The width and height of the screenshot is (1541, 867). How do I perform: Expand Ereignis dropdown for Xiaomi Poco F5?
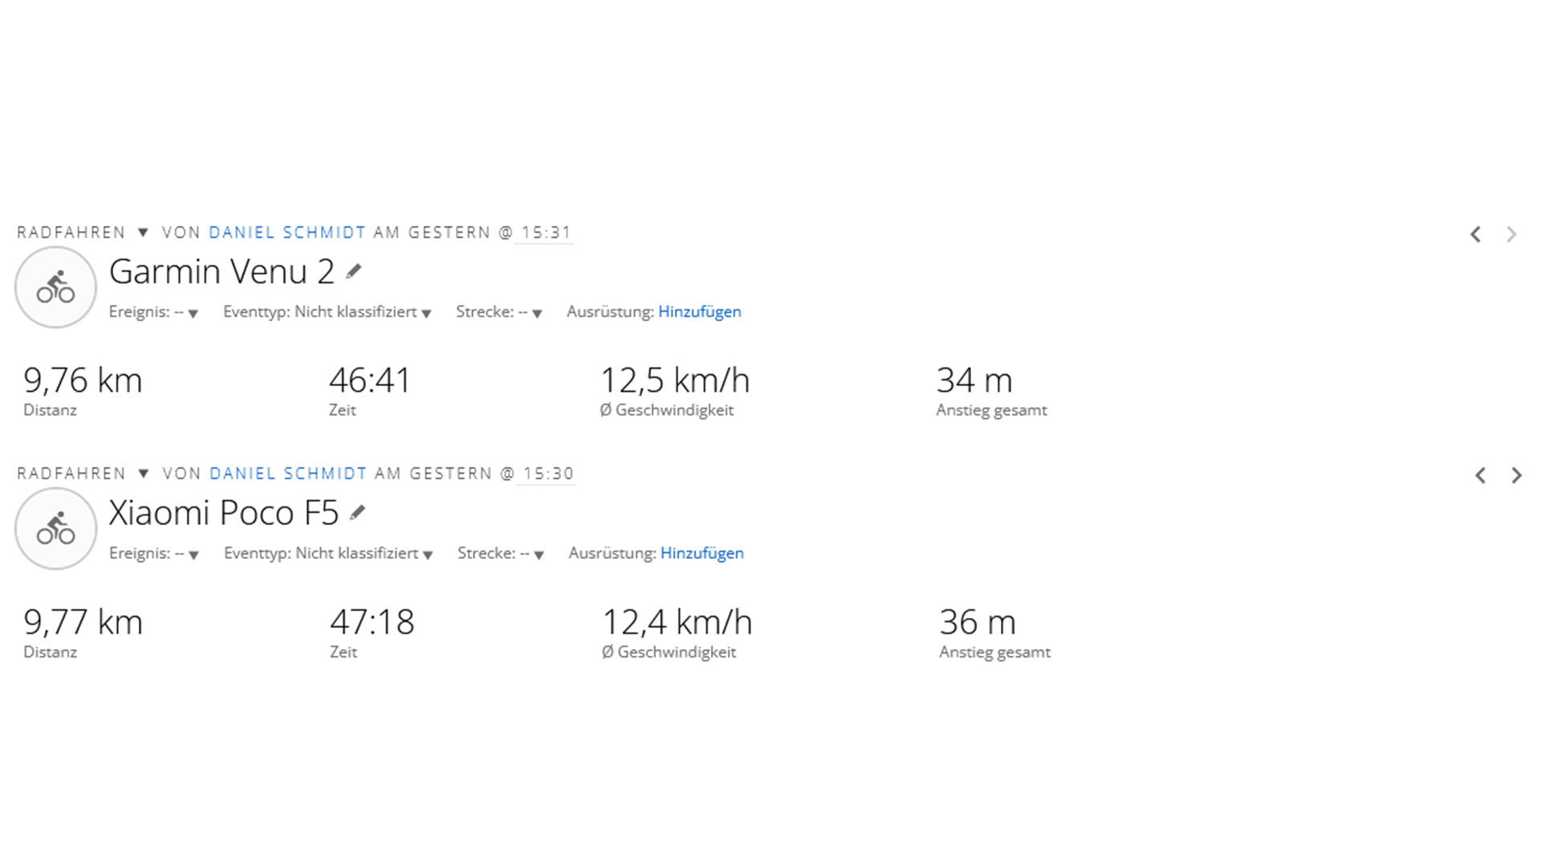tap(193, 555)
